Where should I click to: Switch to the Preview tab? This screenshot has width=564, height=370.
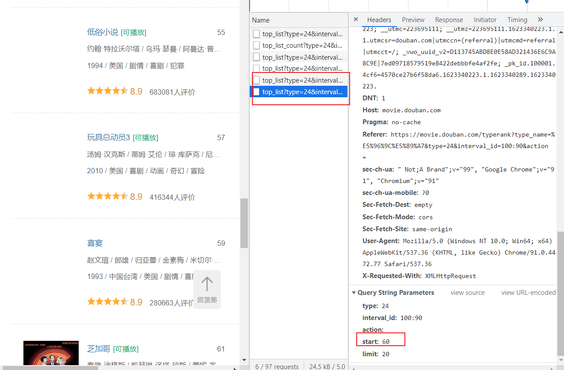(x=413, y=20)
